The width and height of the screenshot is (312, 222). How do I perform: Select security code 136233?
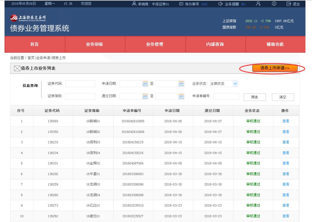(53, 142)
